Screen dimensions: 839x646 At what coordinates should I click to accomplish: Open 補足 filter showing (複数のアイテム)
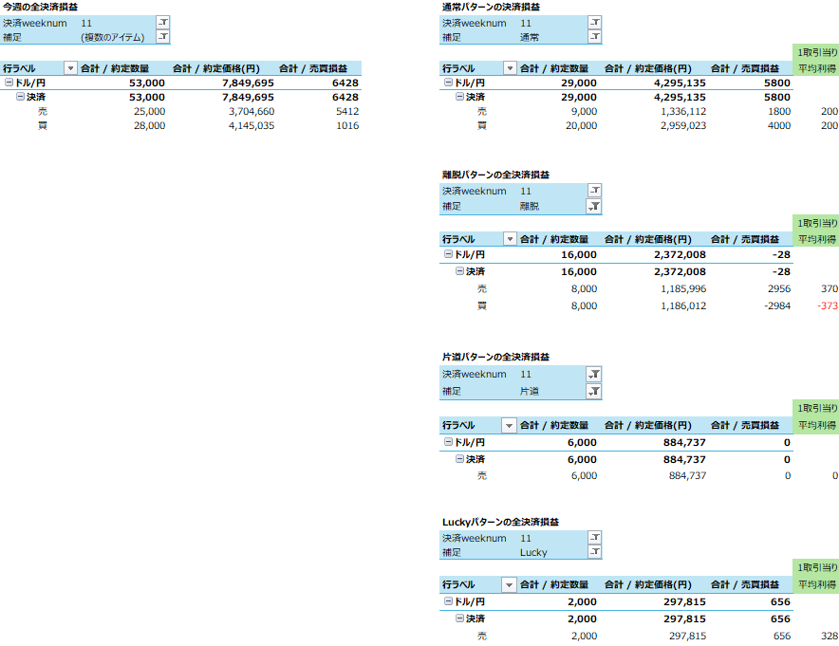point(162,37)
